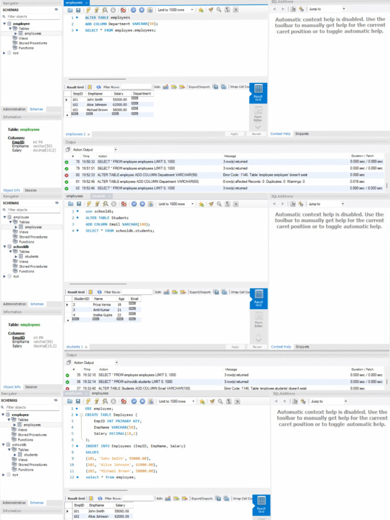
Task: Import records icon in Department result grid
Action: 224,87
